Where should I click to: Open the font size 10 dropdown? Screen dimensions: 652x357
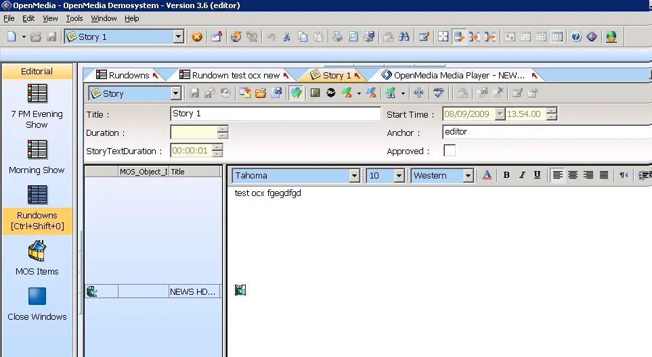tap(399, 176)
